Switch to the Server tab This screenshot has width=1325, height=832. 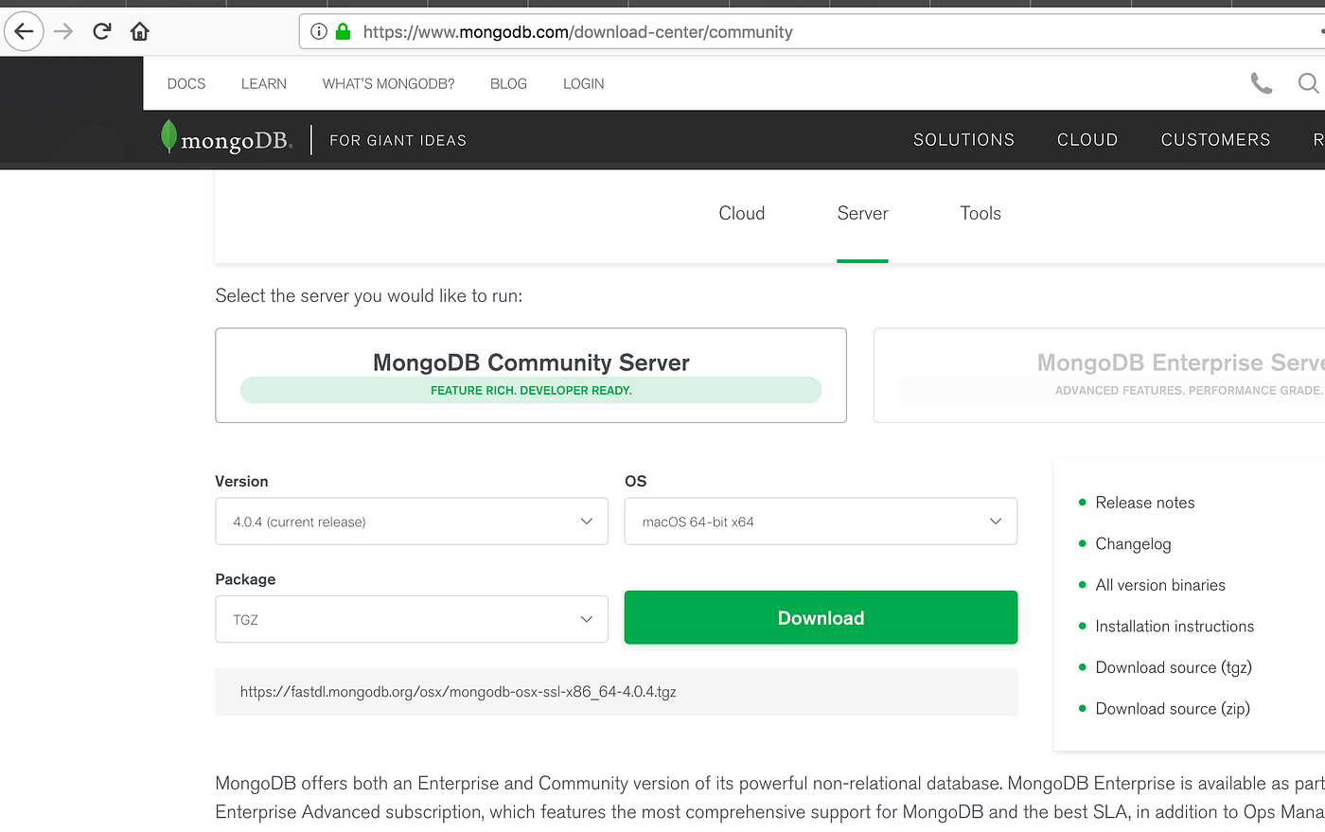862,213
